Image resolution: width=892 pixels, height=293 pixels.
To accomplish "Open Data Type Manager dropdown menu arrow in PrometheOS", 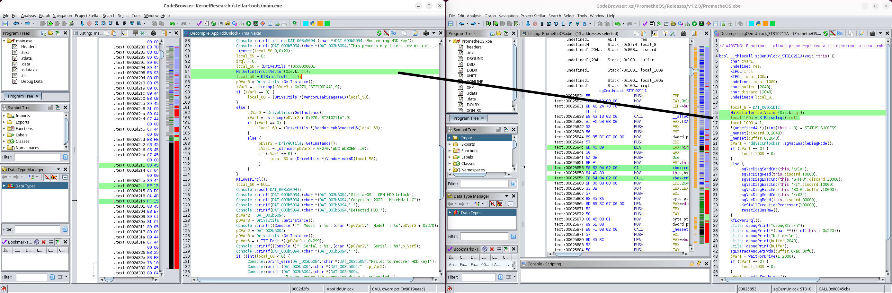I will 506,196.
